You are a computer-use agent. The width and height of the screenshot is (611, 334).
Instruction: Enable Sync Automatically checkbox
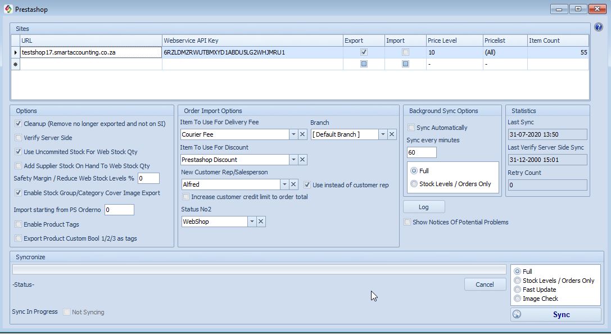point(411,128)
